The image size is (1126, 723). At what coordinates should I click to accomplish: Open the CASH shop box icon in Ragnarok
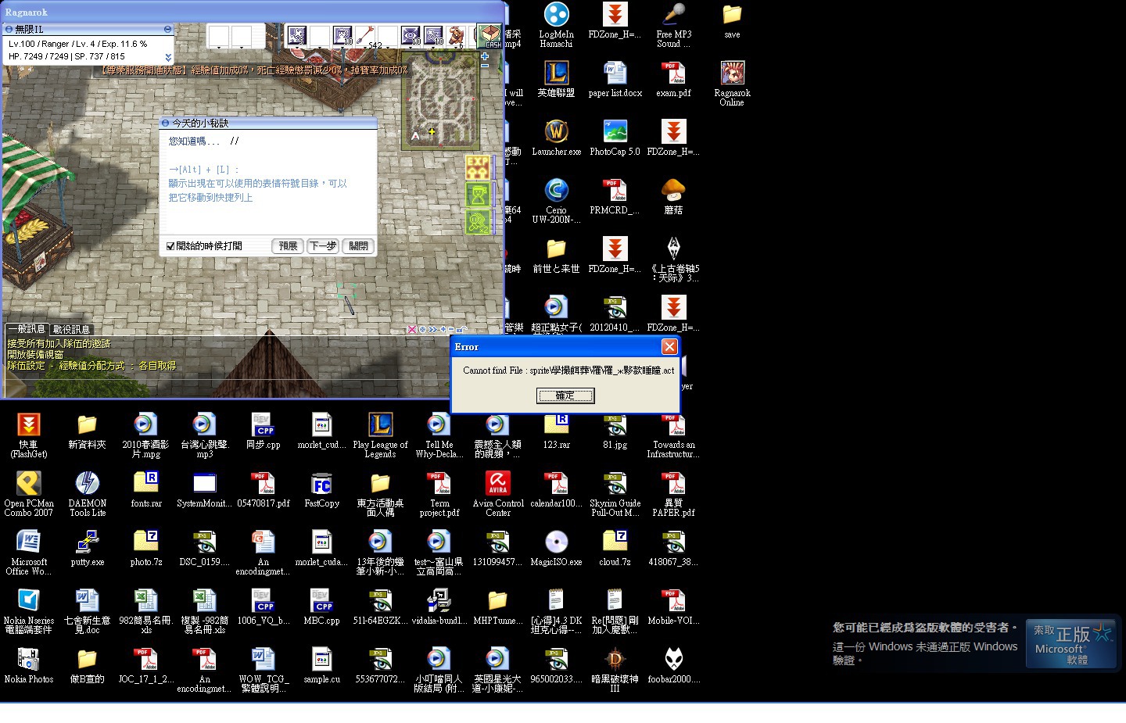(490, 35)
